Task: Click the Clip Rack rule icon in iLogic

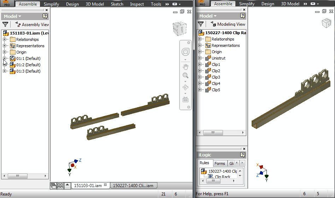Action: pyautogui.click(x=211, y=176)
